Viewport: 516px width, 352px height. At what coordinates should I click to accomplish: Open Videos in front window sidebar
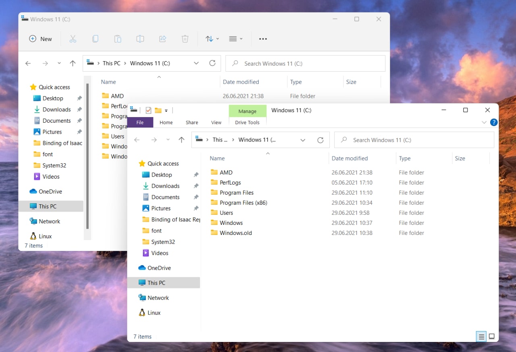(x=155, y=253)
